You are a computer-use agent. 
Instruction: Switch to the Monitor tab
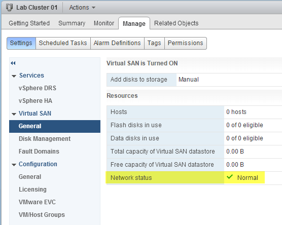click(x=104, y=23)
